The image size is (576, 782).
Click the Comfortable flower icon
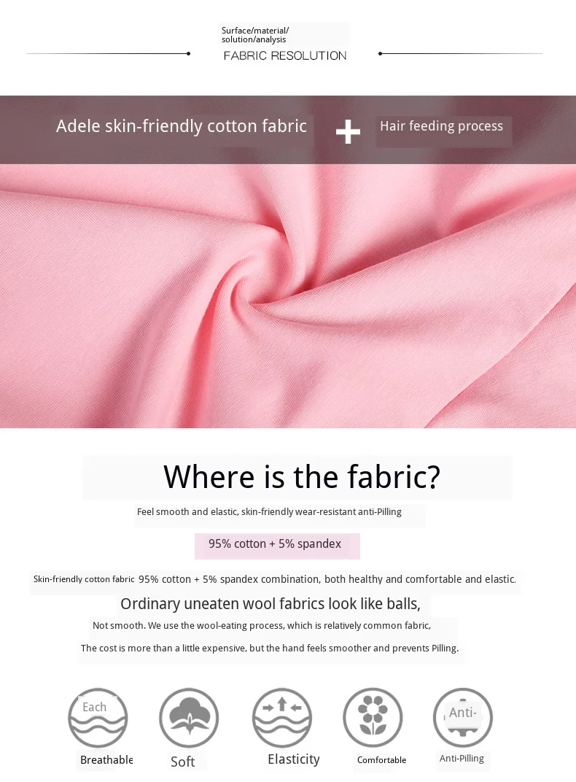click(373, 718)
